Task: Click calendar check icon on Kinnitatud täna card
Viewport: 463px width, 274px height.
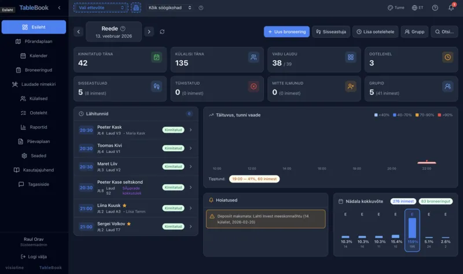Action: [156, 57]
